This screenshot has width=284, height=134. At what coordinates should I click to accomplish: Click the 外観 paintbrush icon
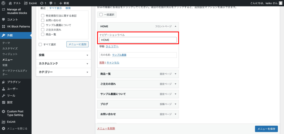point(3,35)
